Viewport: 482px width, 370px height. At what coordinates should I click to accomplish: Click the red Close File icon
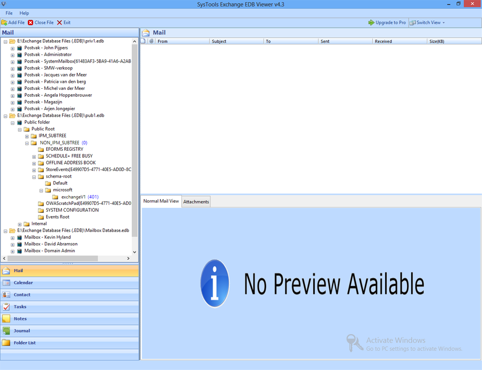tap(31, 22)
